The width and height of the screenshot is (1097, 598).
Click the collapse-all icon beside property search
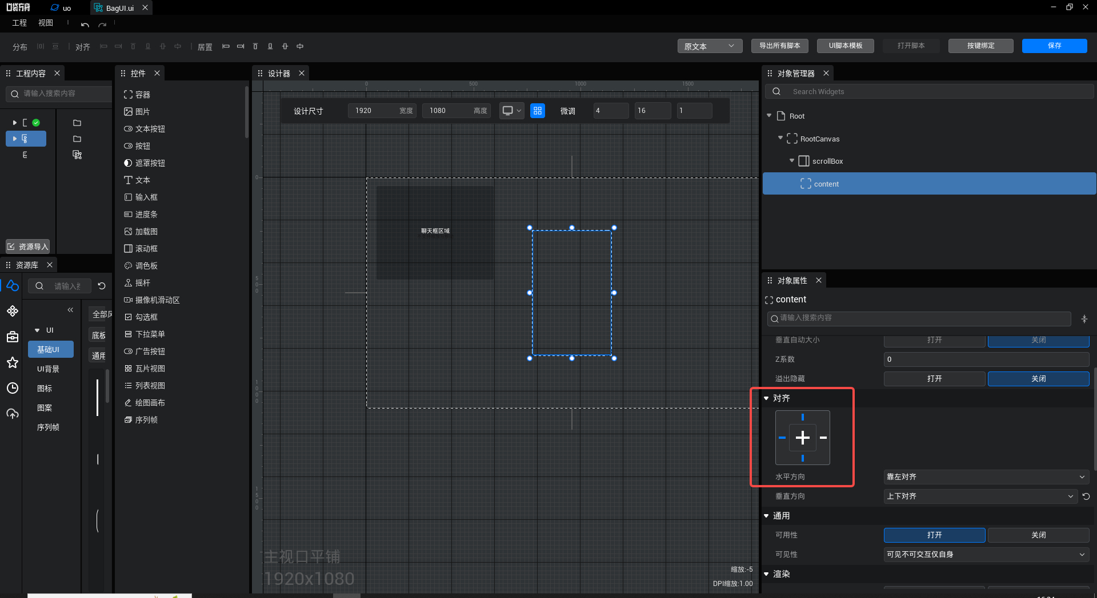pyautogui.click(x=1084, y=319)
